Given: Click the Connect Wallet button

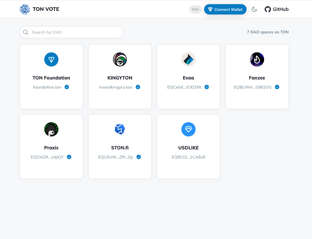Looking at the screenshot, I should 225,9.
